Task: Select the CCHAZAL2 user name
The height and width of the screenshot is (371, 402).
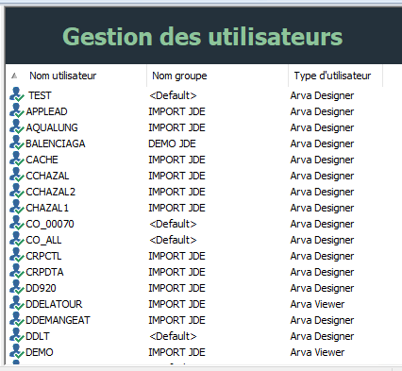Action: (51, 192)
